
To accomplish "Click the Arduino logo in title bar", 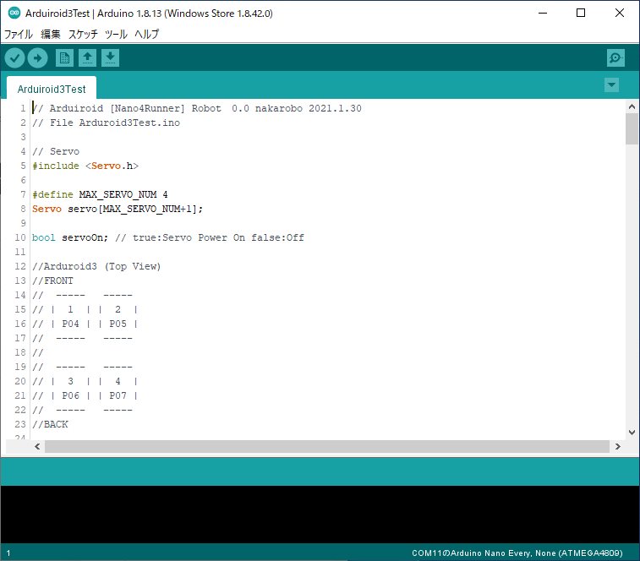I will coord(14,13).
